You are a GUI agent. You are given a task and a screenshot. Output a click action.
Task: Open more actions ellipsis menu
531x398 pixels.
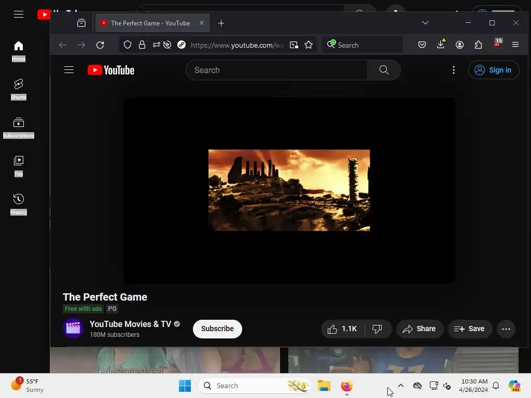506,329
